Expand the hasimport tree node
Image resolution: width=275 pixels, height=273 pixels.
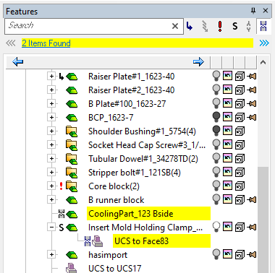(x=51, y=254)
